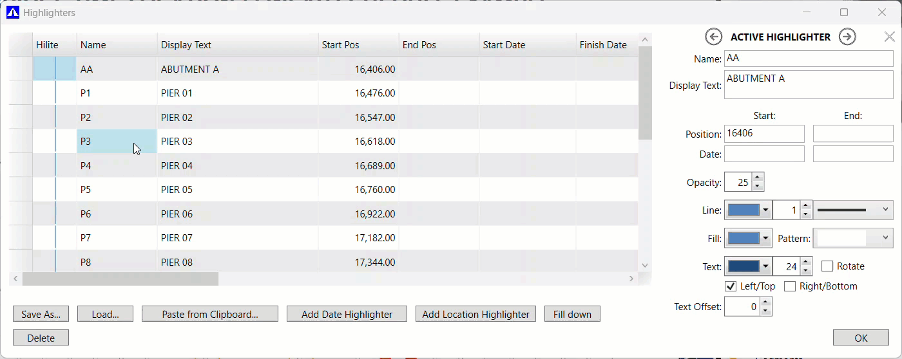
Task: Enable the Rotate checkbox
Action: point(827,266)
